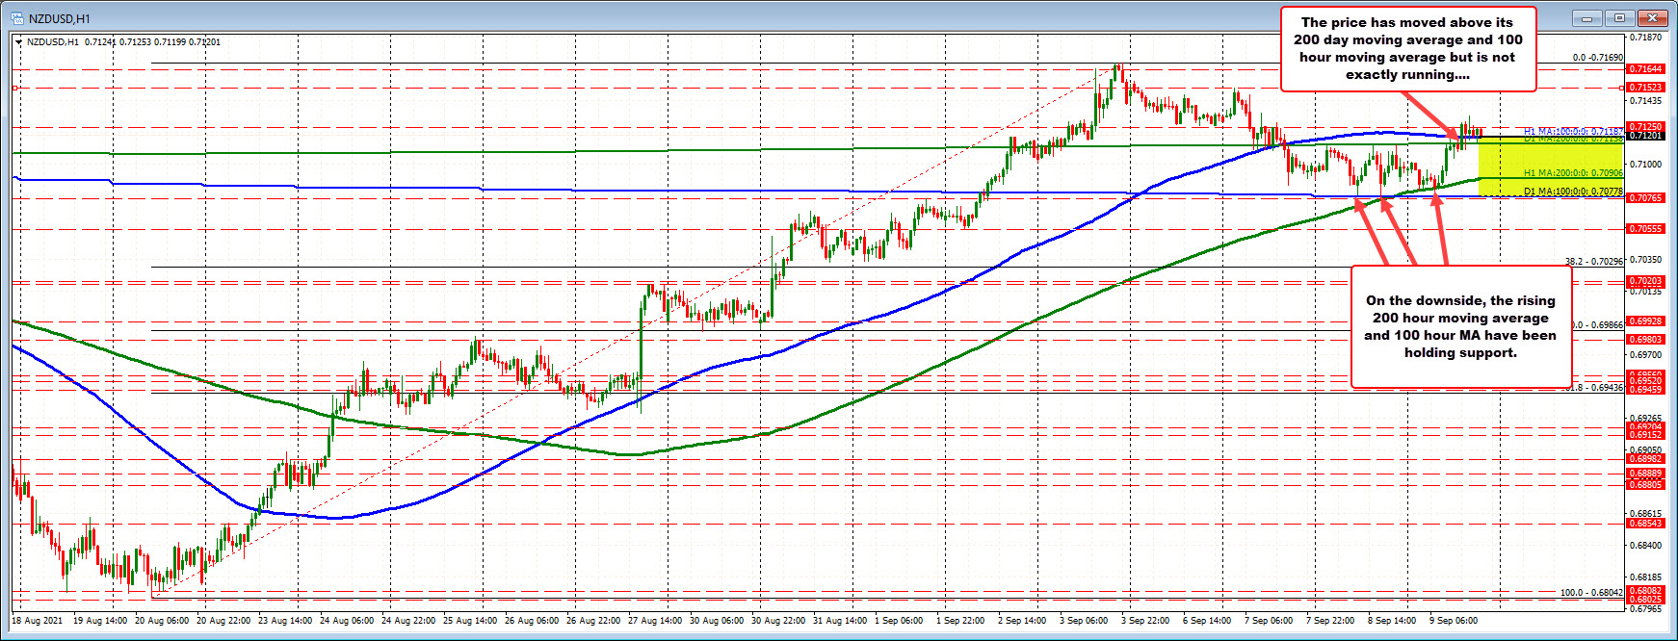Click the 0.71644 red price level label
Image resolution: width=1678 pixels, height=641 pixels.
pyautogui.click(x=1645, y=69)
